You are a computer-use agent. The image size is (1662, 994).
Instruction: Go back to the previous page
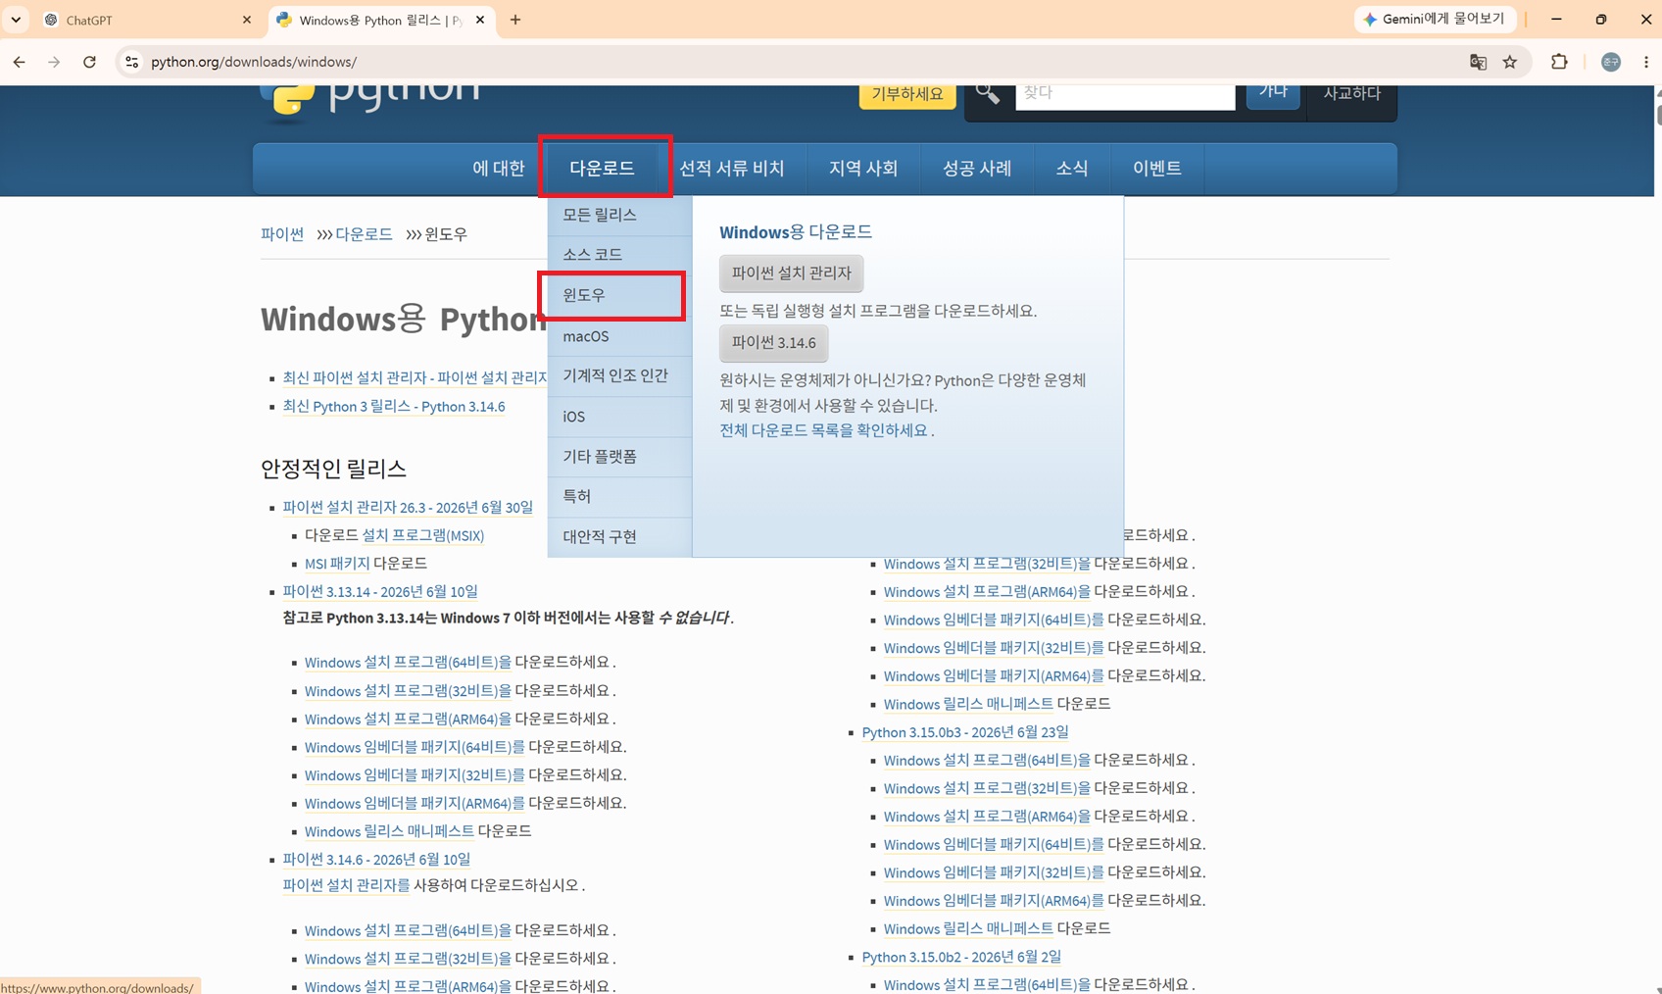pyautogui.click(x=20, y=62)
